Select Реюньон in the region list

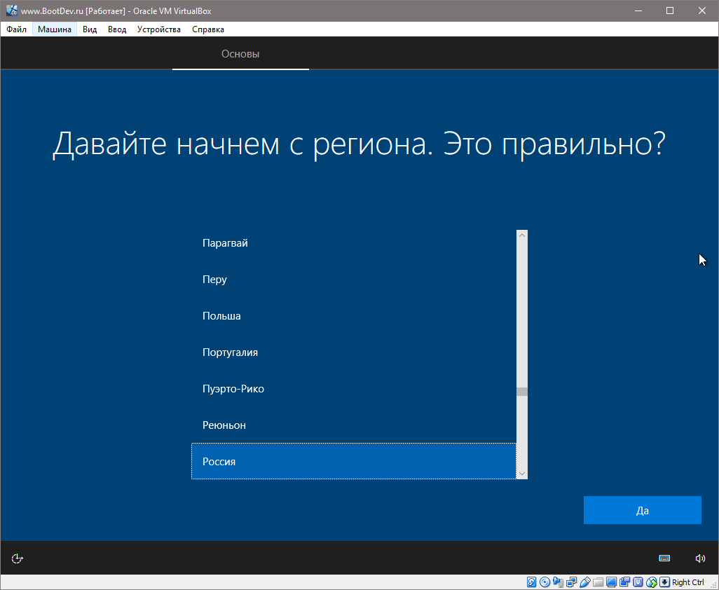[353, 425]
